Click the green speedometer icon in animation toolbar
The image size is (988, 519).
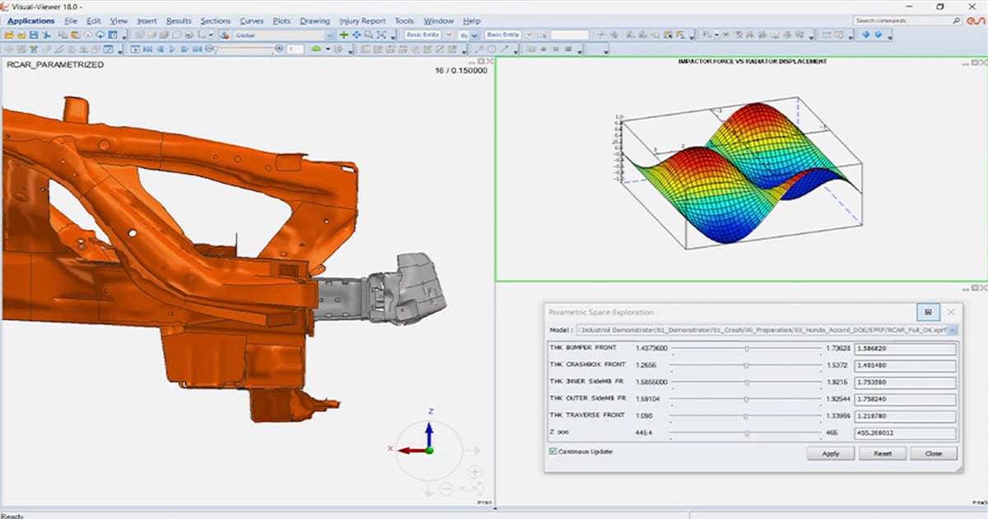pyautogui.click(x=315, y=49)
